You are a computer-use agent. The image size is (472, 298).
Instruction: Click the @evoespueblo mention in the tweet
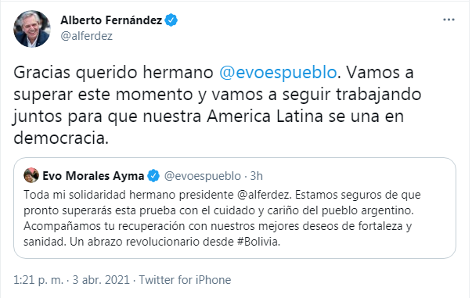(x=278, y=73)
